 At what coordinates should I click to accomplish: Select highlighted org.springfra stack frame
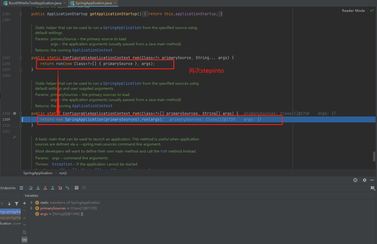(10, 212)
